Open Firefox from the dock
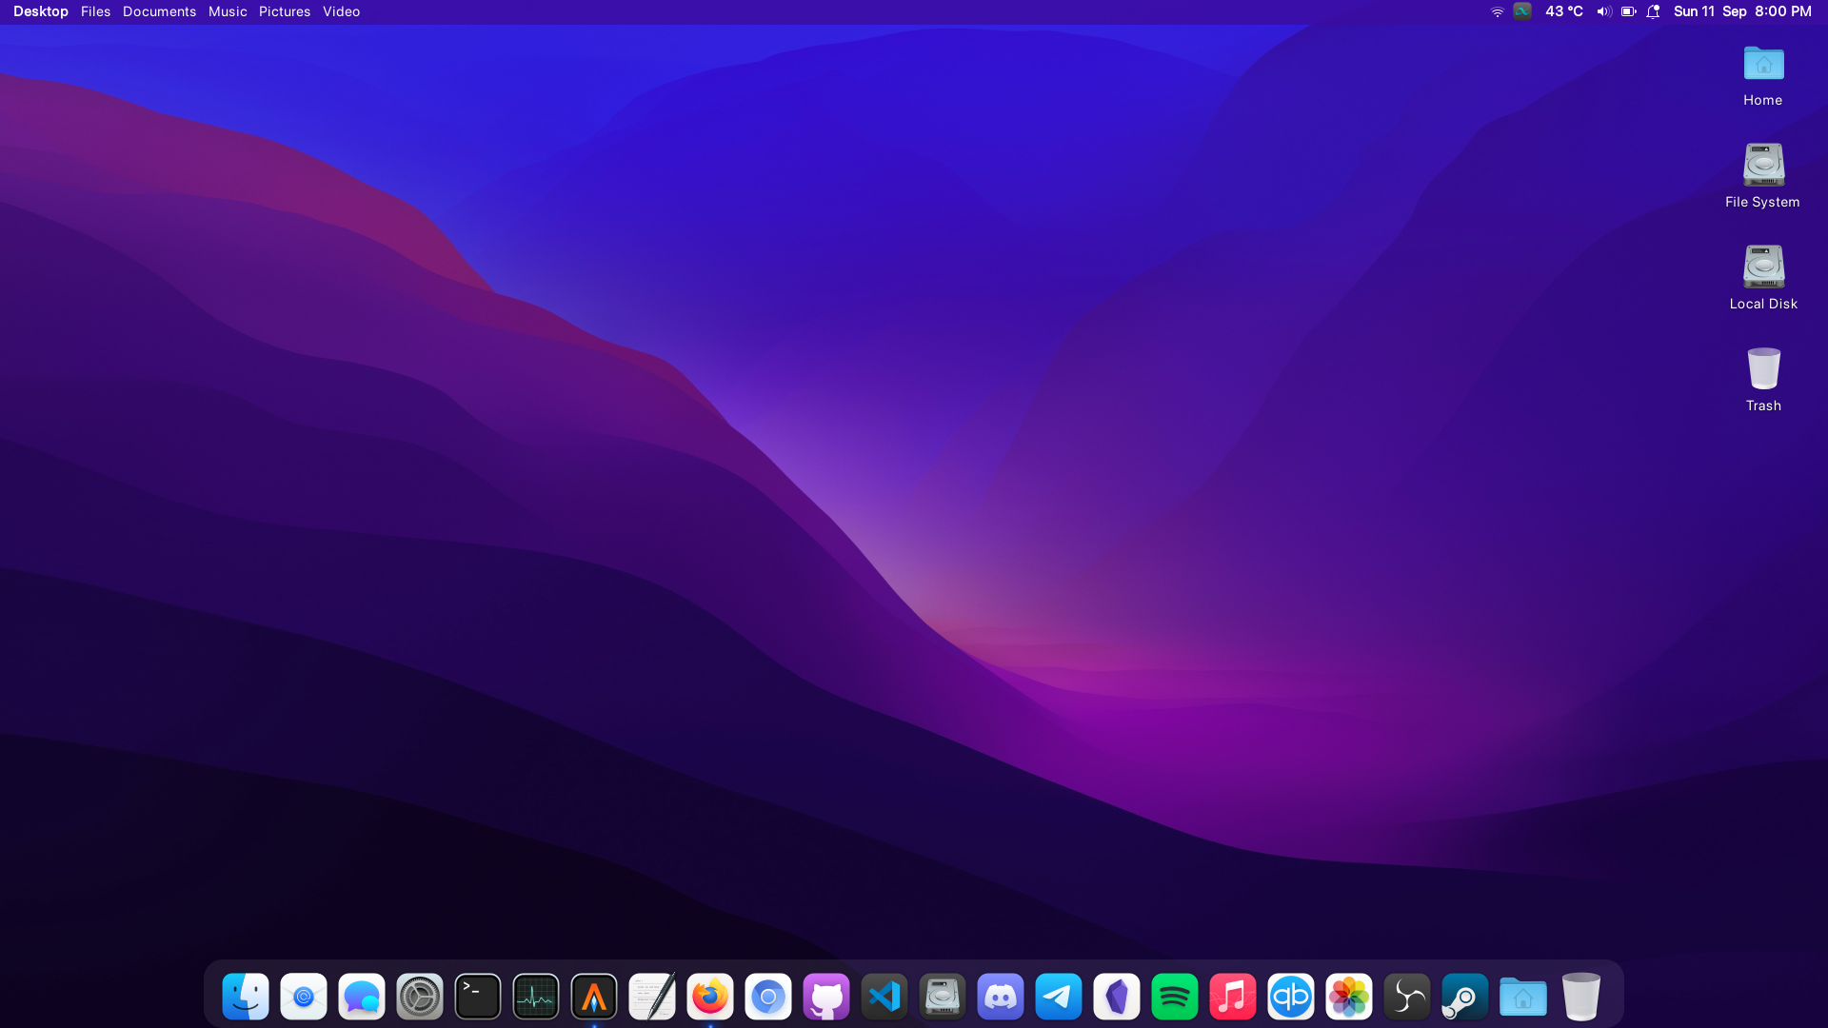 [x=710, y=997]
